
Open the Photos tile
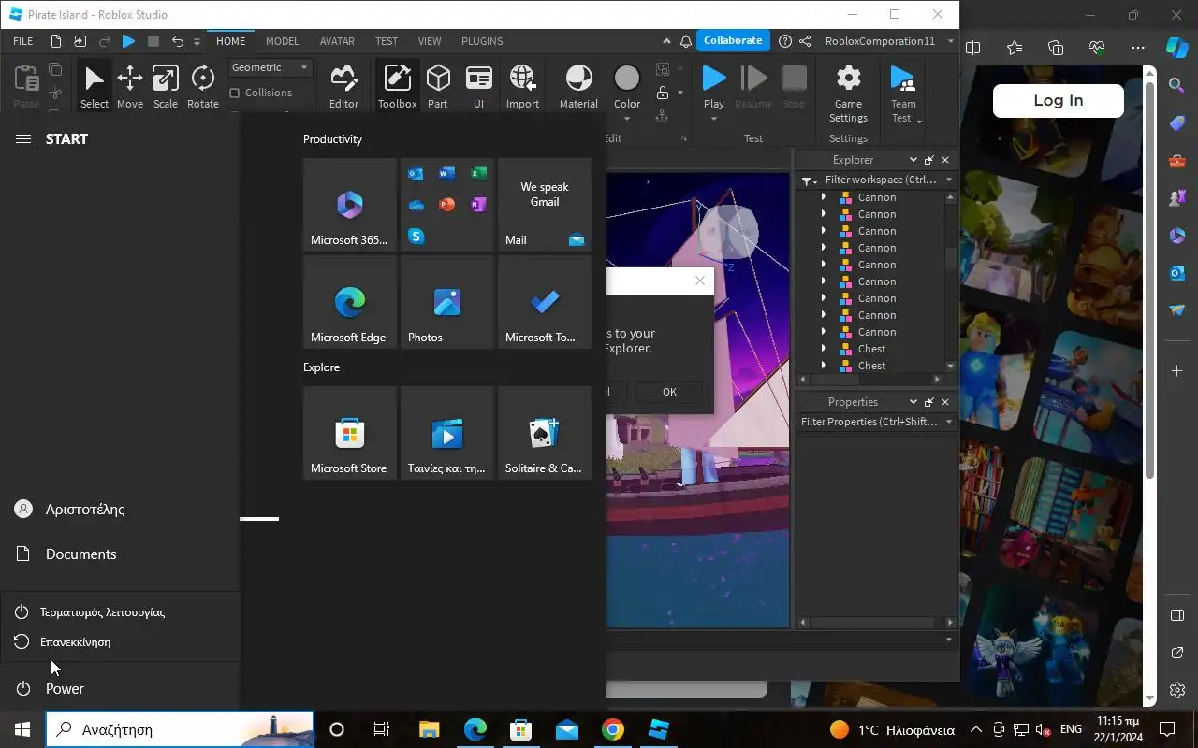click(446, 302)
